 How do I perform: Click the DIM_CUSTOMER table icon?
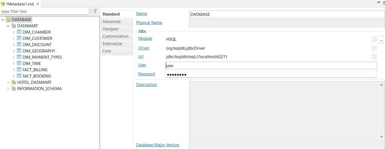[x=19, y=38]
